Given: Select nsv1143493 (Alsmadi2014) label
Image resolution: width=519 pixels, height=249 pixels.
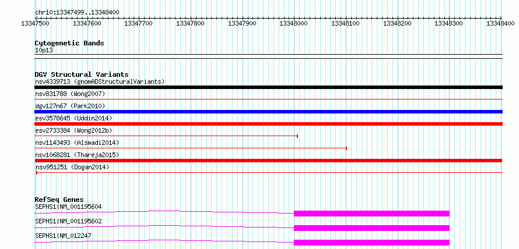Looking at the screenshot, I should pos(77,143).
